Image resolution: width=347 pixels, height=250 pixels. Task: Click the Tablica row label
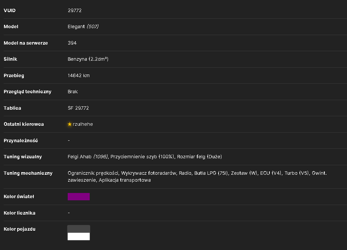12,108
